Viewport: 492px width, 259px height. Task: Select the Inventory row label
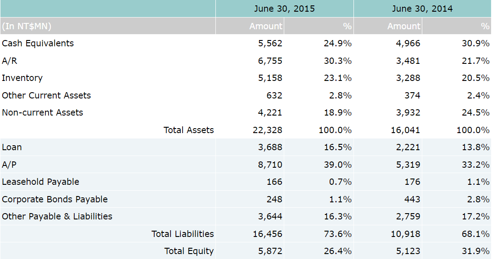[22, 78]
